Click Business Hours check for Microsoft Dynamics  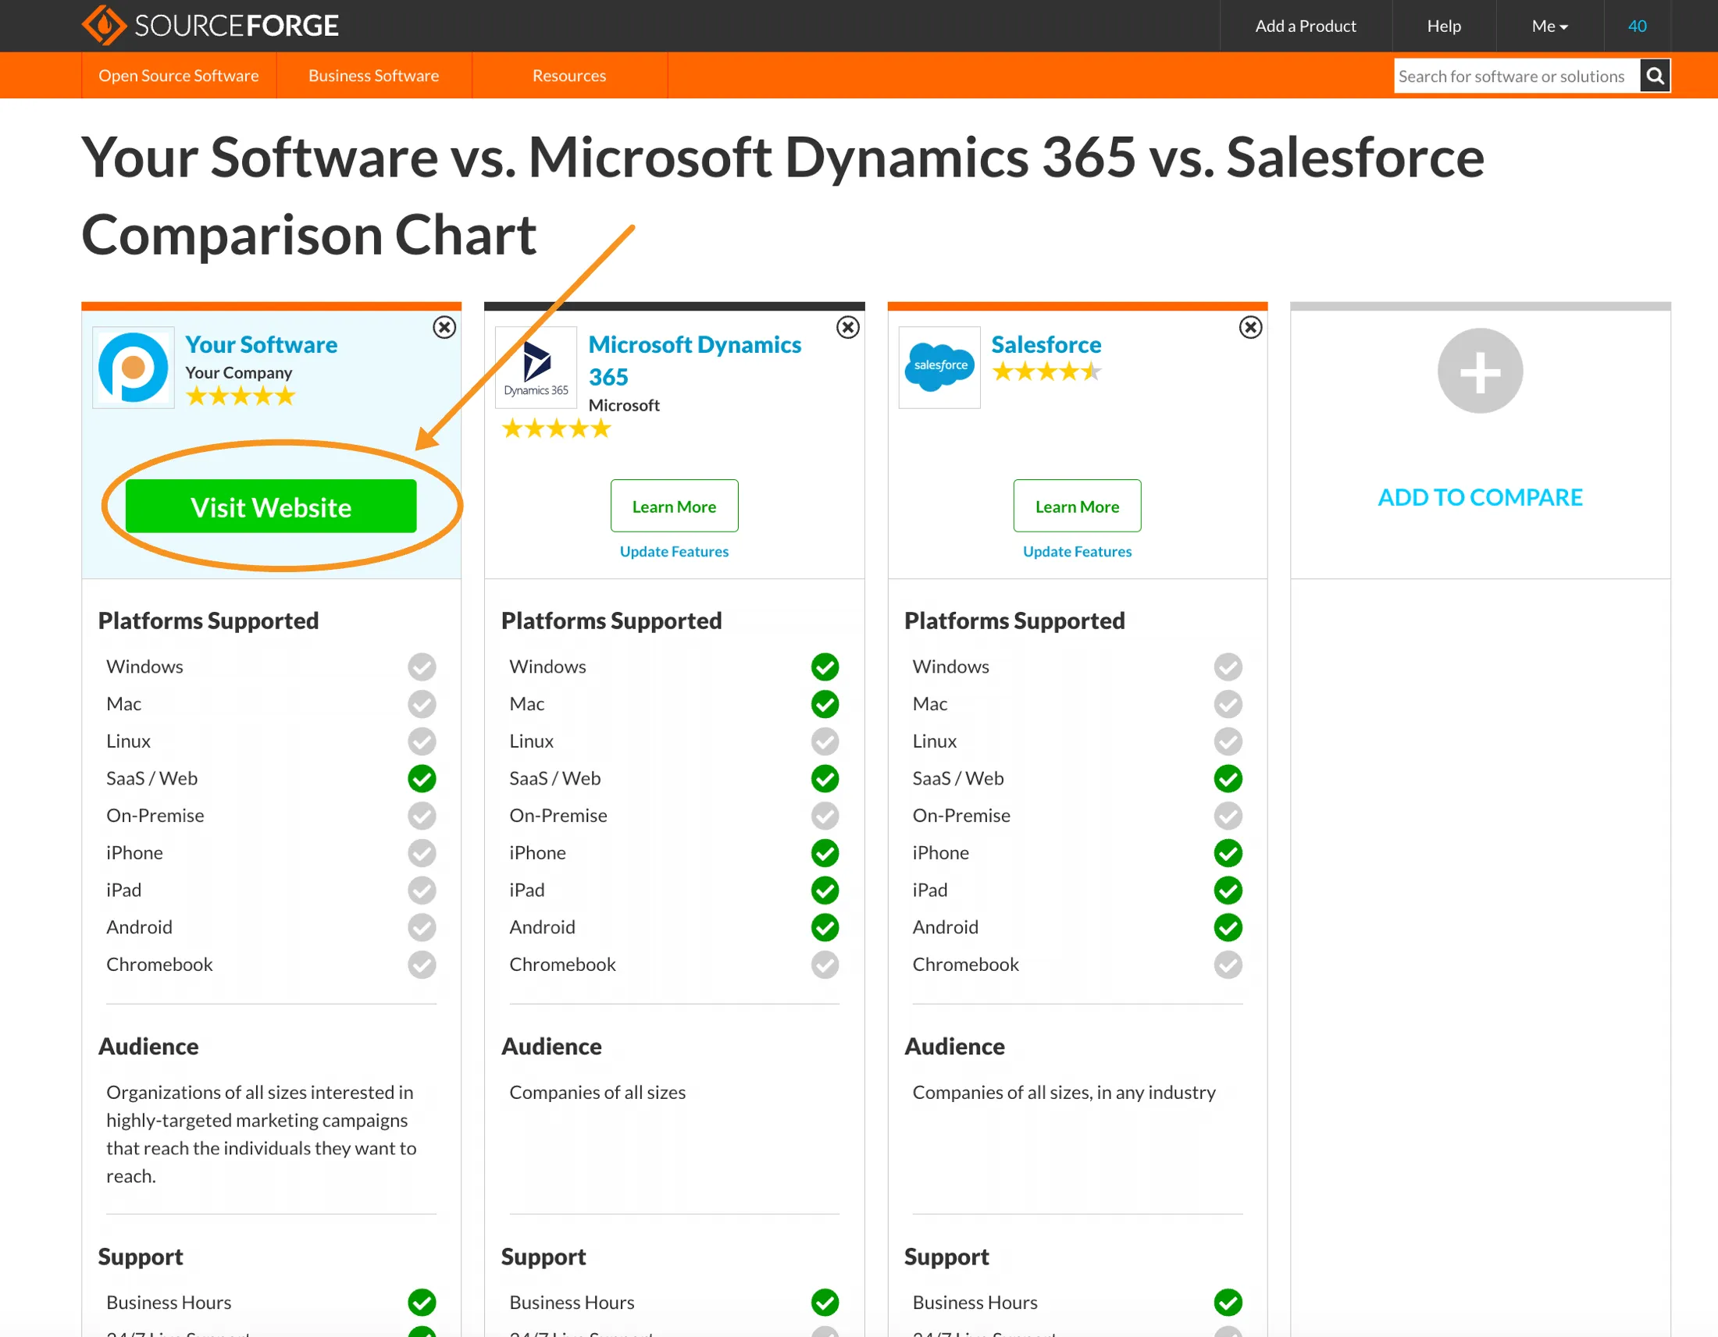(x=825, y=1303)
